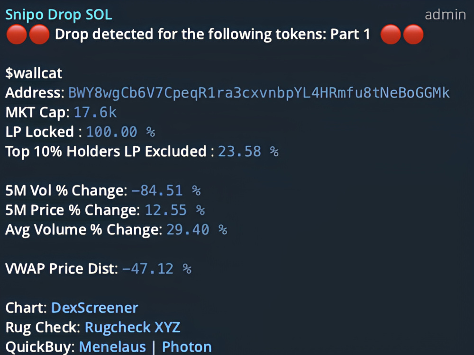Screen dimensions: 474x355
Task: Click the VWAP Price Dist value -47.12
Action: (148, 269)
